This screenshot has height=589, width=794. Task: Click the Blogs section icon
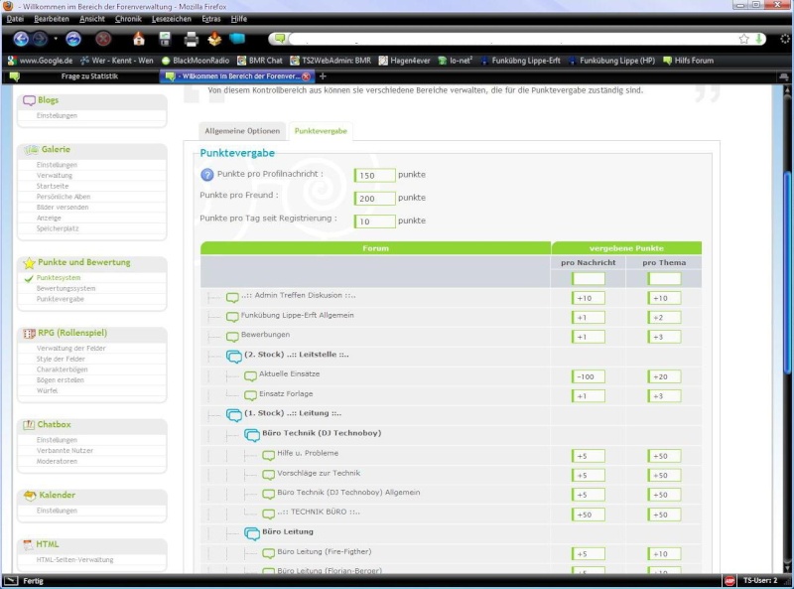tap(29, 100)
